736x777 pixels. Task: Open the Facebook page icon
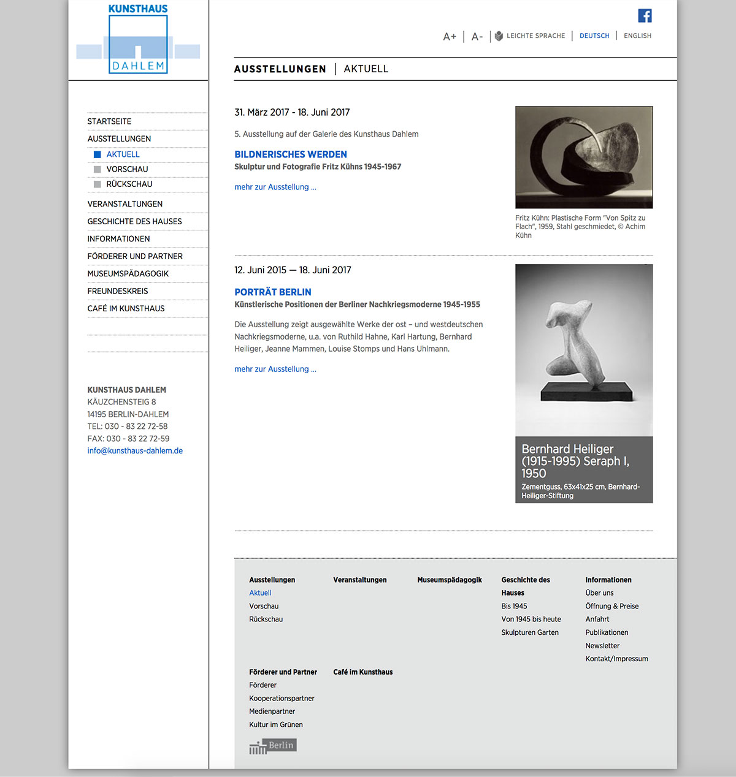(x=645, y=16)
